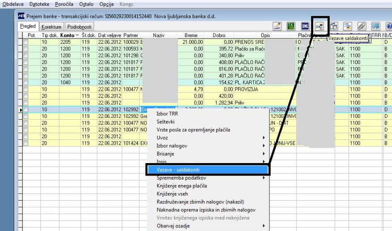Expand the Izbor nalogov submenu arrow
Viewport: 392px width, 231px height.
(x=264, y=146)
